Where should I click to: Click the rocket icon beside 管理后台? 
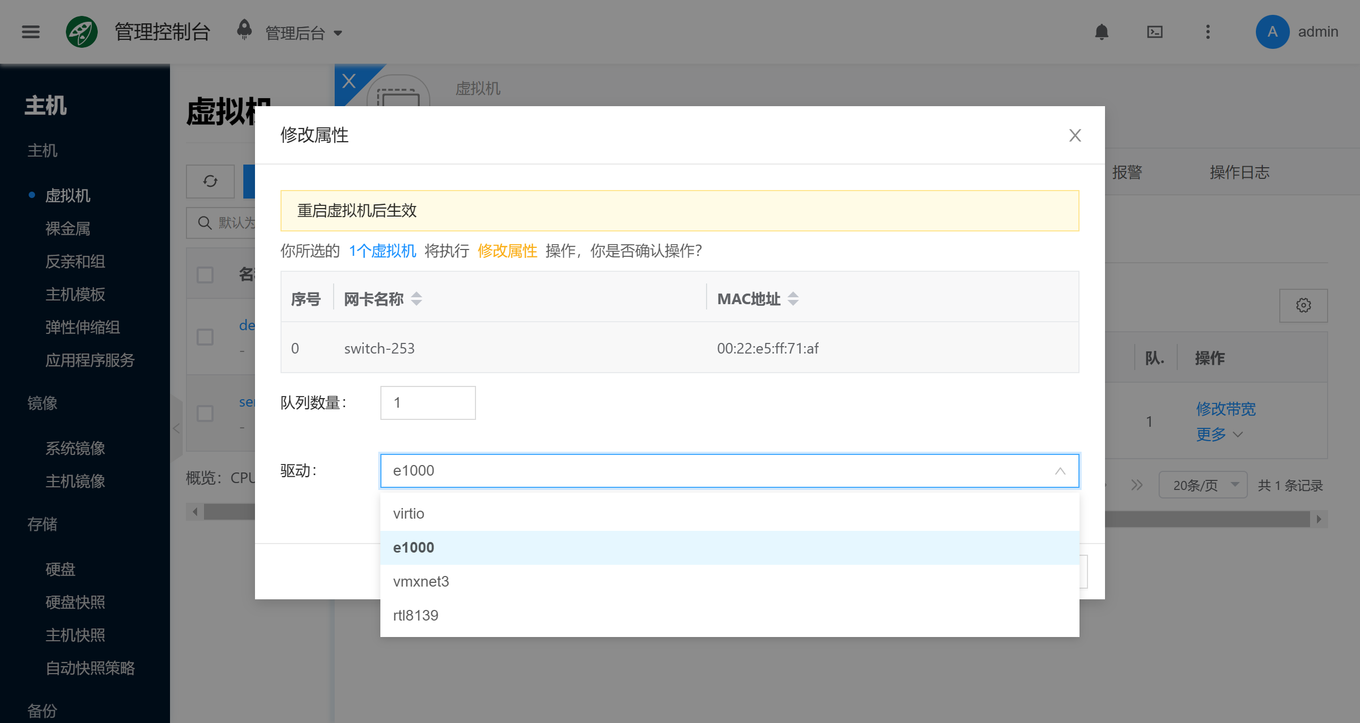(244, 29)
